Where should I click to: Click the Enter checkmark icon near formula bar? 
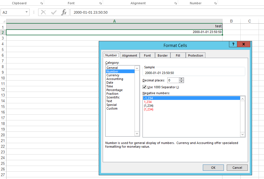(53, 12)
